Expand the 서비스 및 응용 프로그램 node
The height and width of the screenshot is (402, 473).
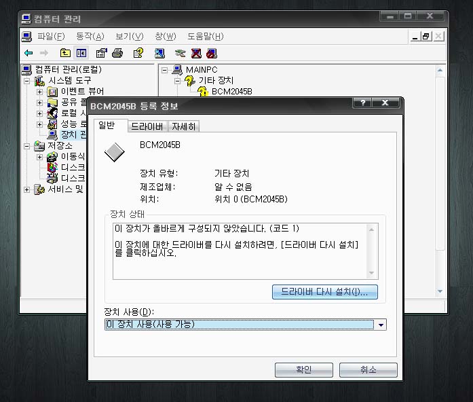[x=27, y=189]
